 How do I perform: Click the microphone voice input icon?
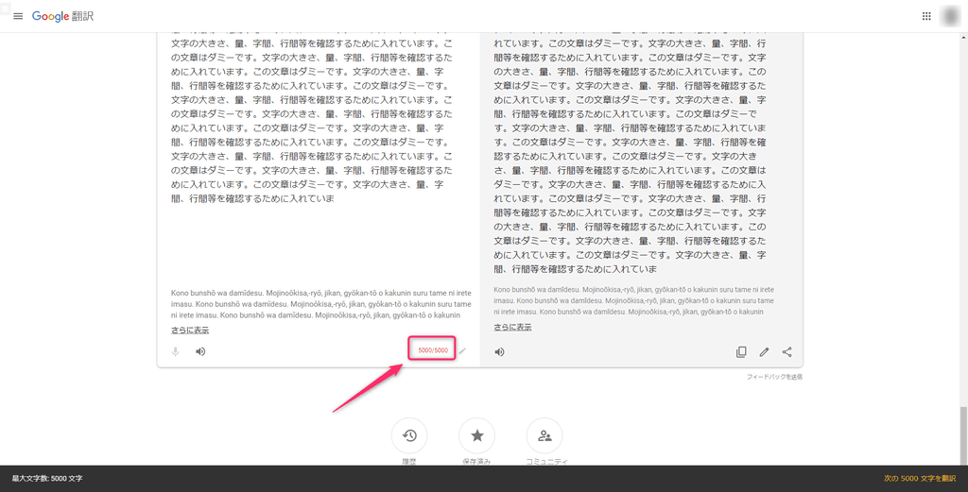(x=176, y=352)
